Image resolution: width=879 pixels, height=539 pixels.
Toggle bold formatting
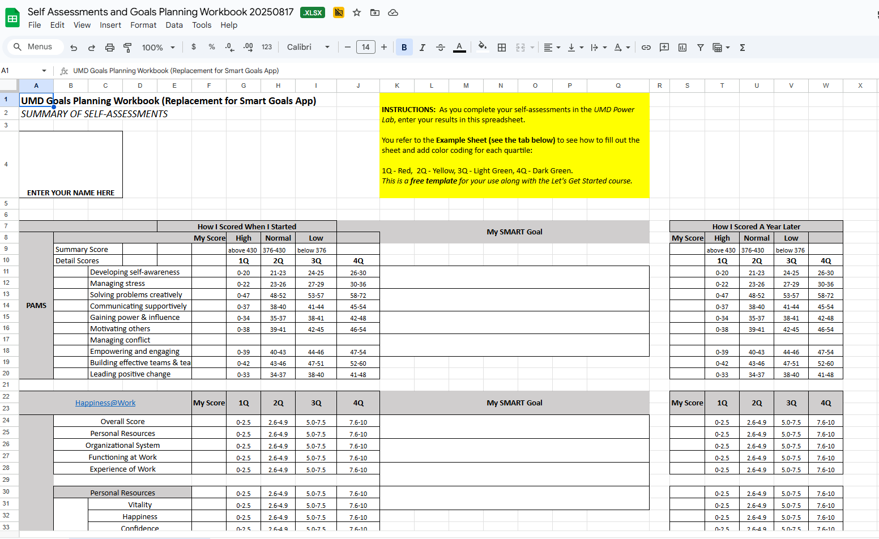pyautogui.click(x=404, y=48)
